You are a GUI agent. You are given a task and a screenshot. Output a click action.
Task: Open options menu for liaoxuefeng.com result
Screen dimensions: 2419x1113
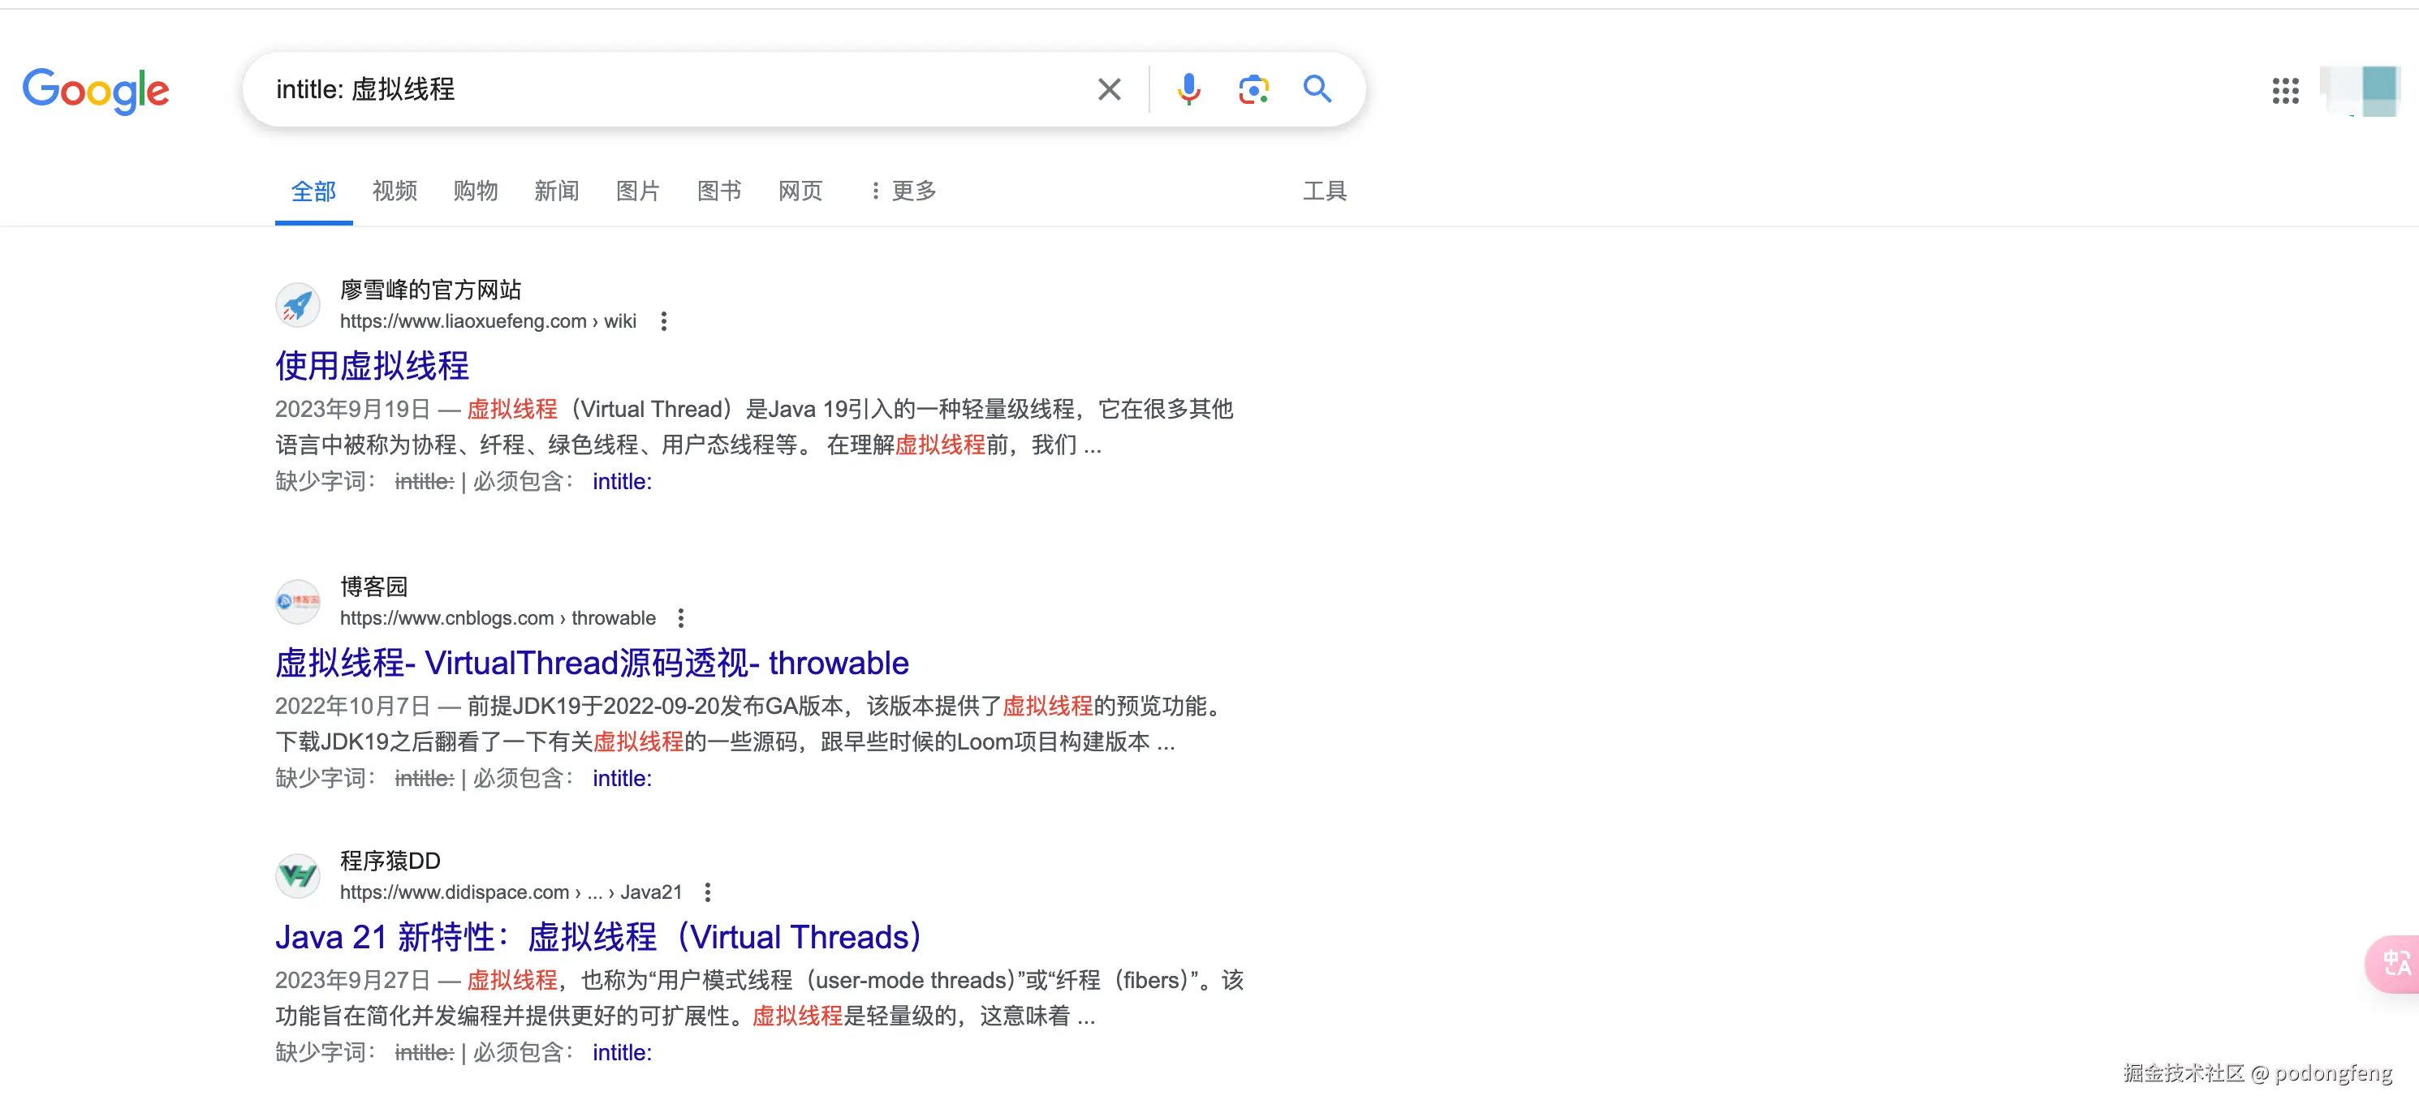click(664, 321)
